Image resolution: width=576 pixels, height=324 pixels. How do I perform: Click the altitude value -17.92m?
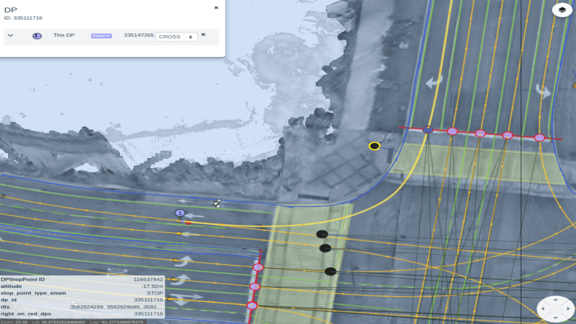[x=153, y=286]
